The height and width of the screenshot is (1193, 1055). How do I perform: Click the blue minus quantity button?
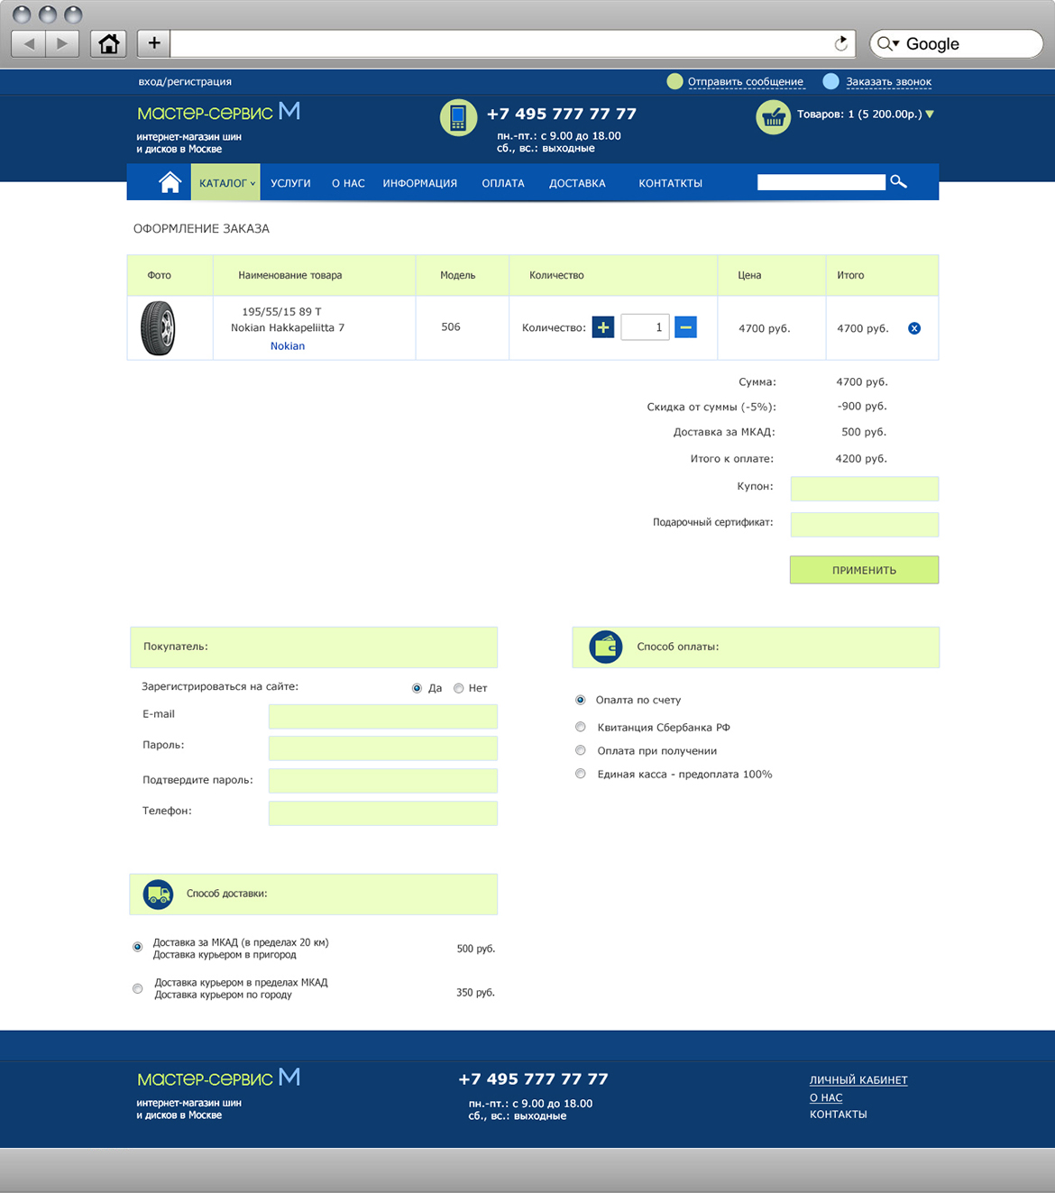pyautogui.click(x=685, y=327)
